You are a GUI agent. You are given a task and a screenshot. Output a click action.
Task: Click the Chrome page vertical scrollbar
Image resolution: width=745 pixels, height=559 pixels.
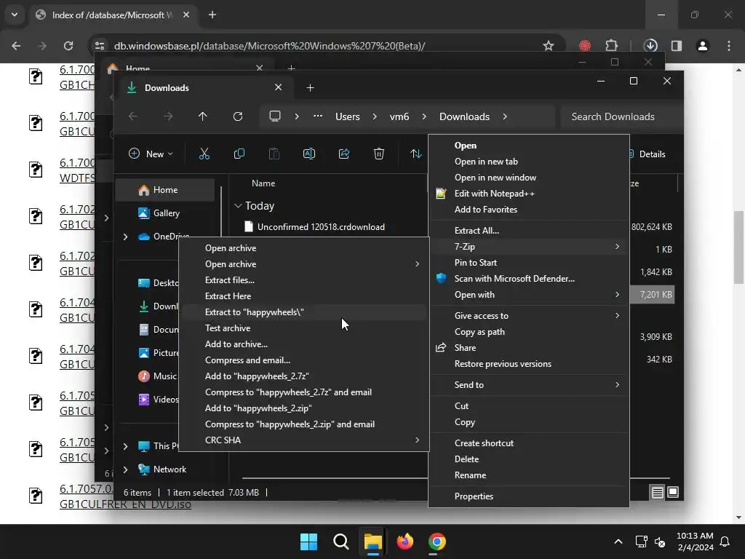738,247
